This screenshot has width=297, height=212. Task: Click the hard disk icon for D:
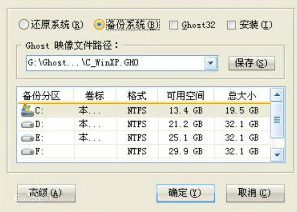(x=27, y=125)
